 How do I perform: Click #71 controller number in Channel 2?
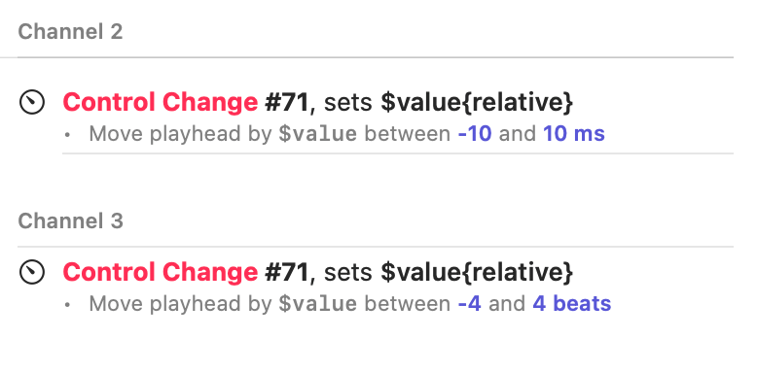286,102
